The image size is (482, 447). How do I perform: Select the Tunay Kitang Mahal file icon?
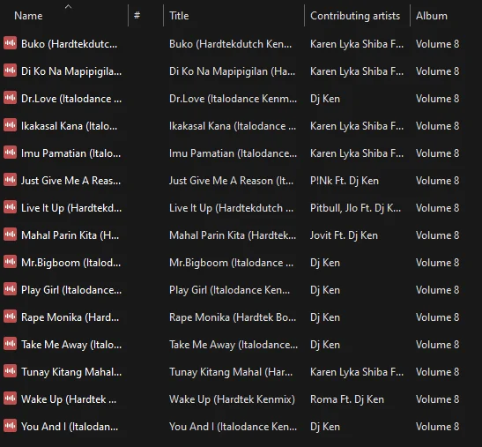(x=11, y=371)
